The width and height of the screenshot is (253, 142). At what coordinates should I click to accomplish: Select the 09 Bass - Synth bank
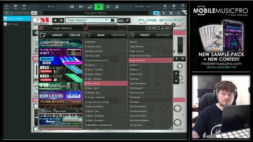click(106, 88)
